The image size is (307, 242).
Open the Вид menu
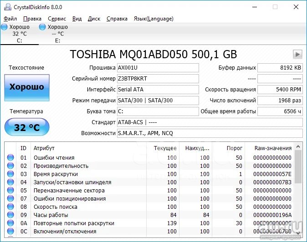[77, 19]
